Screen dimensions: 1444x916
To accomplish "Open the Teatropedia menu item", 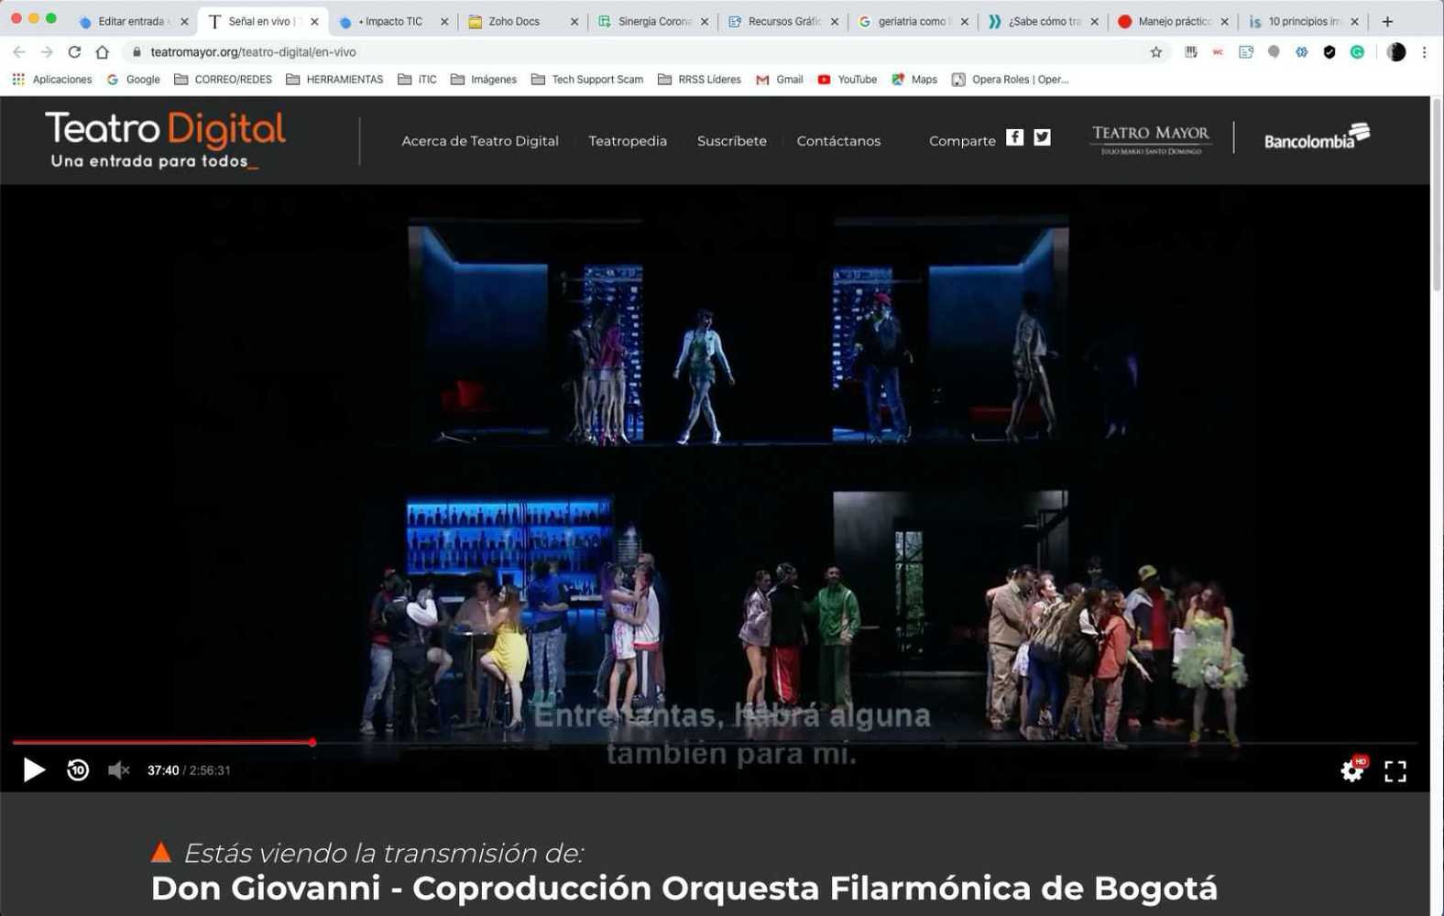I will (628, 141).
